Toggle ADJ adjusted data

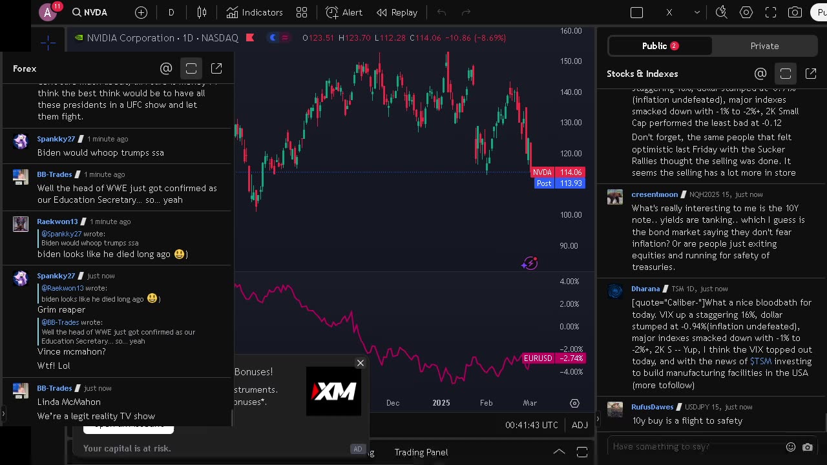pyautogui.click(x=580, y=424)
